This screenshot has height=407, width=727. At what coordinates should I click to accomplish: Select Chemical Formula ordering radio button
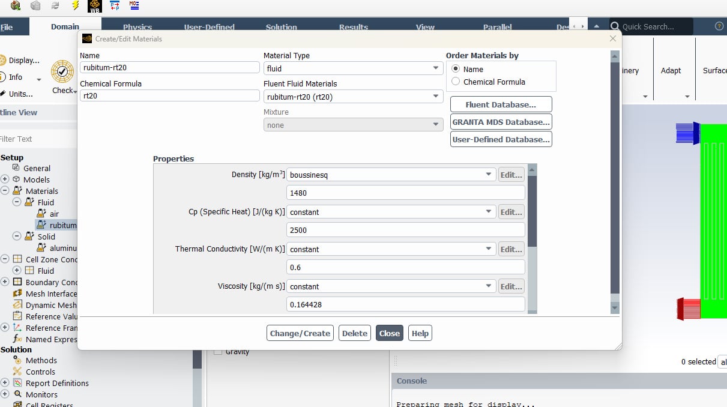(x=456, y=82)
